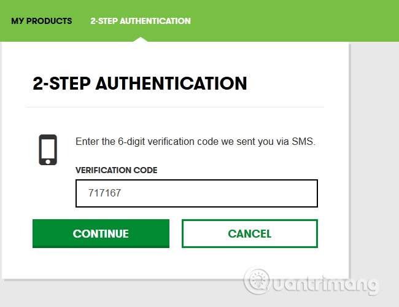Viewport: 399px width, 307px height.
Task: Click an empty area of the green header bar
Action: click(x=295, y=21)
